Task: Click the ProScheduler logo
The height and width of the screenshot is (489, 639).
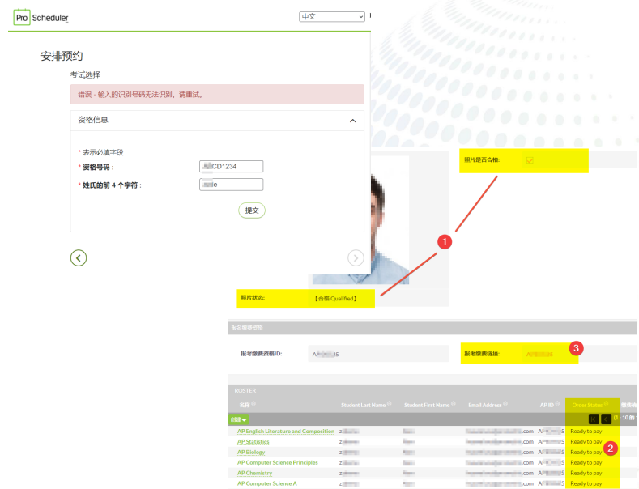Action: pos(40,18)
